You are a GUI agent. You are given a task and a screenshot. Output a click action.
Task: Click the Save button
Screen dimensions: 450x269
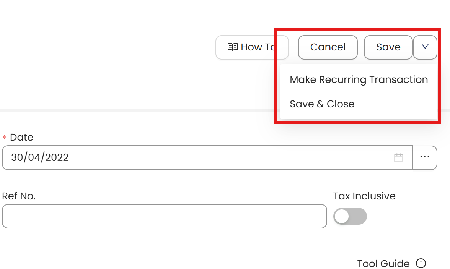click(388, 47)
